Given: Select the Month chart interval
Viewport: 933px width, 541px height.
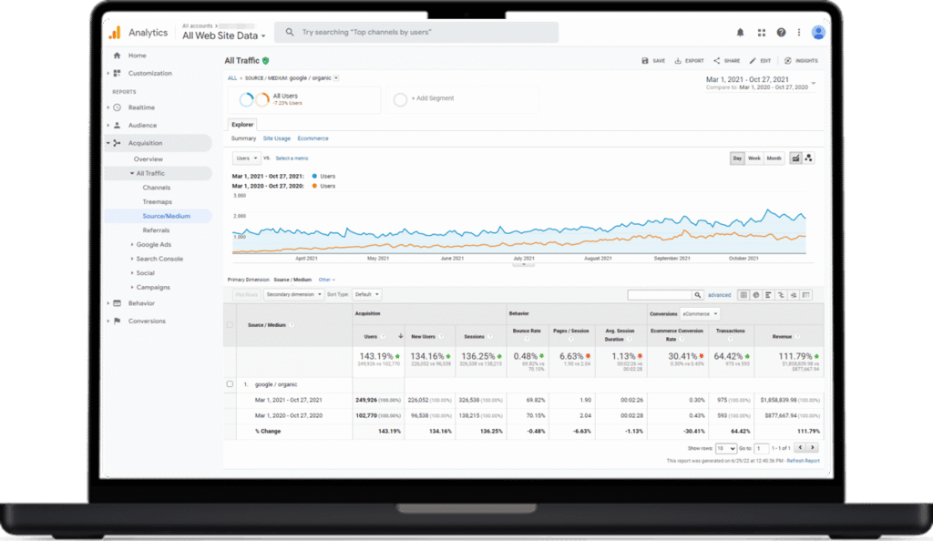Looking at the screenshot, I should pos(774,158).
